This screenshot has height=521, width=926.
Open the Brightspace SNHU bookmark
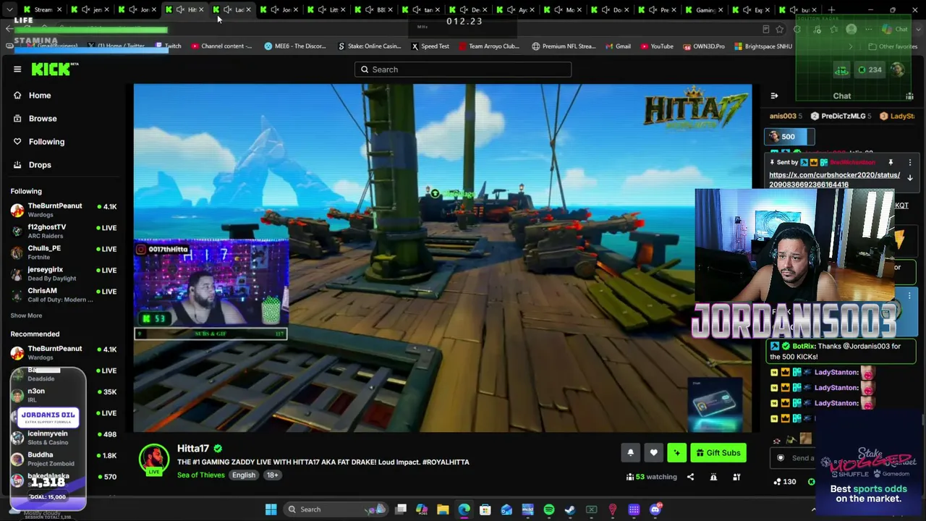[x=763, y=46]
